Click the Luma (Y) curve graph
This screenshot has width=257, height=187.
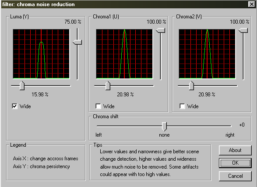(x=41, y=54)
